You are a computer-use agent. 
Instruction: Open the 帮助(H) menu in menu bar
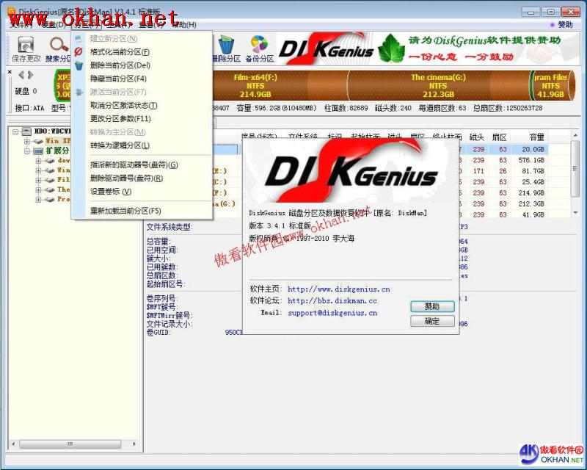[184, 25]
